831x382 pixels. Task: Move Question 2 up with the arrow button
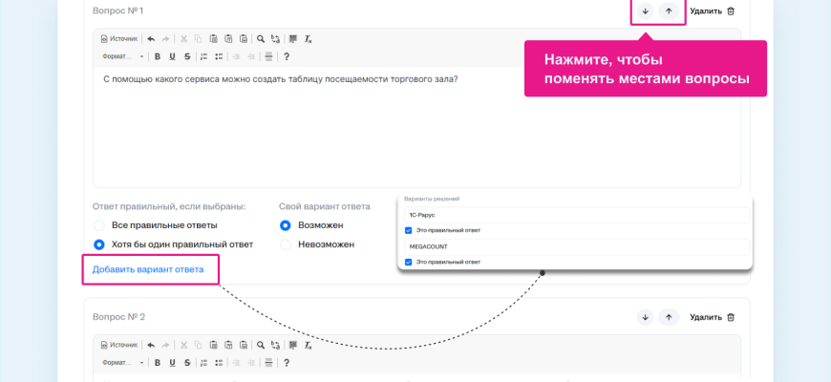pyautogui.click(x=669, y=317)
